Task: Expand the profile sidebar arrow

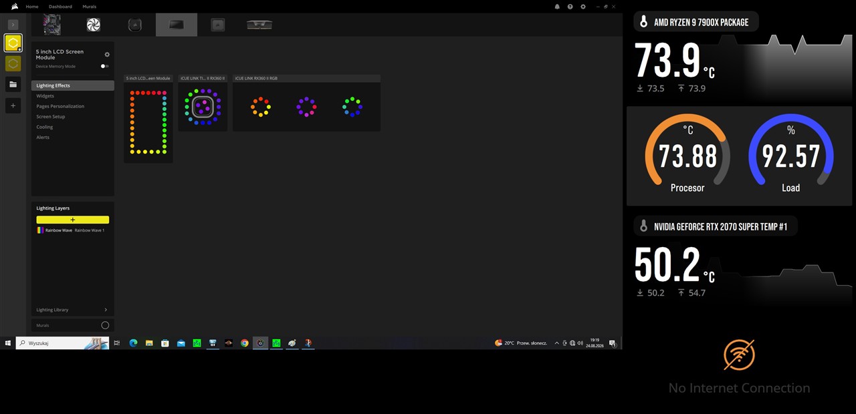Action: tap(13, 25)
